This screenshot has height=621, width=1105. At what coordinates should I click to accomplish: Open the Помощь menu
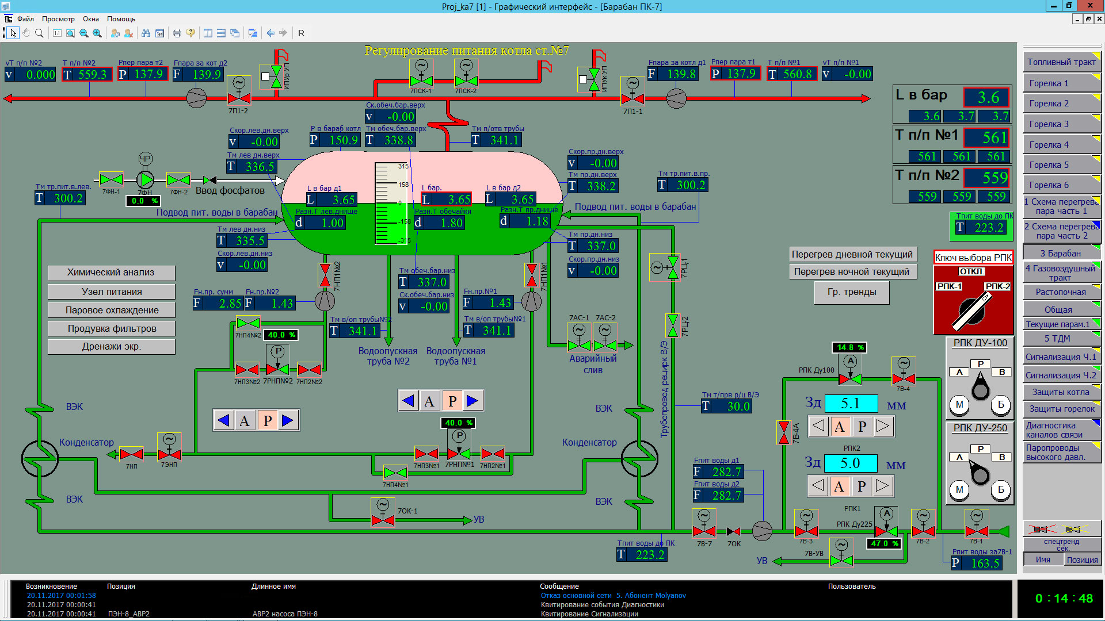121,19
